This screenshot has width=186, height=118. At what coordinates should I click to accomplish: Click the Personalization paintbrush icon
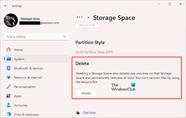(9, 87)
